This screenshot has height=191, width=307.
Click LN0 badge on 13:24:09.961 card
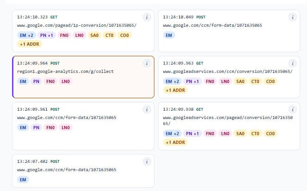click(x=66, y=127)
